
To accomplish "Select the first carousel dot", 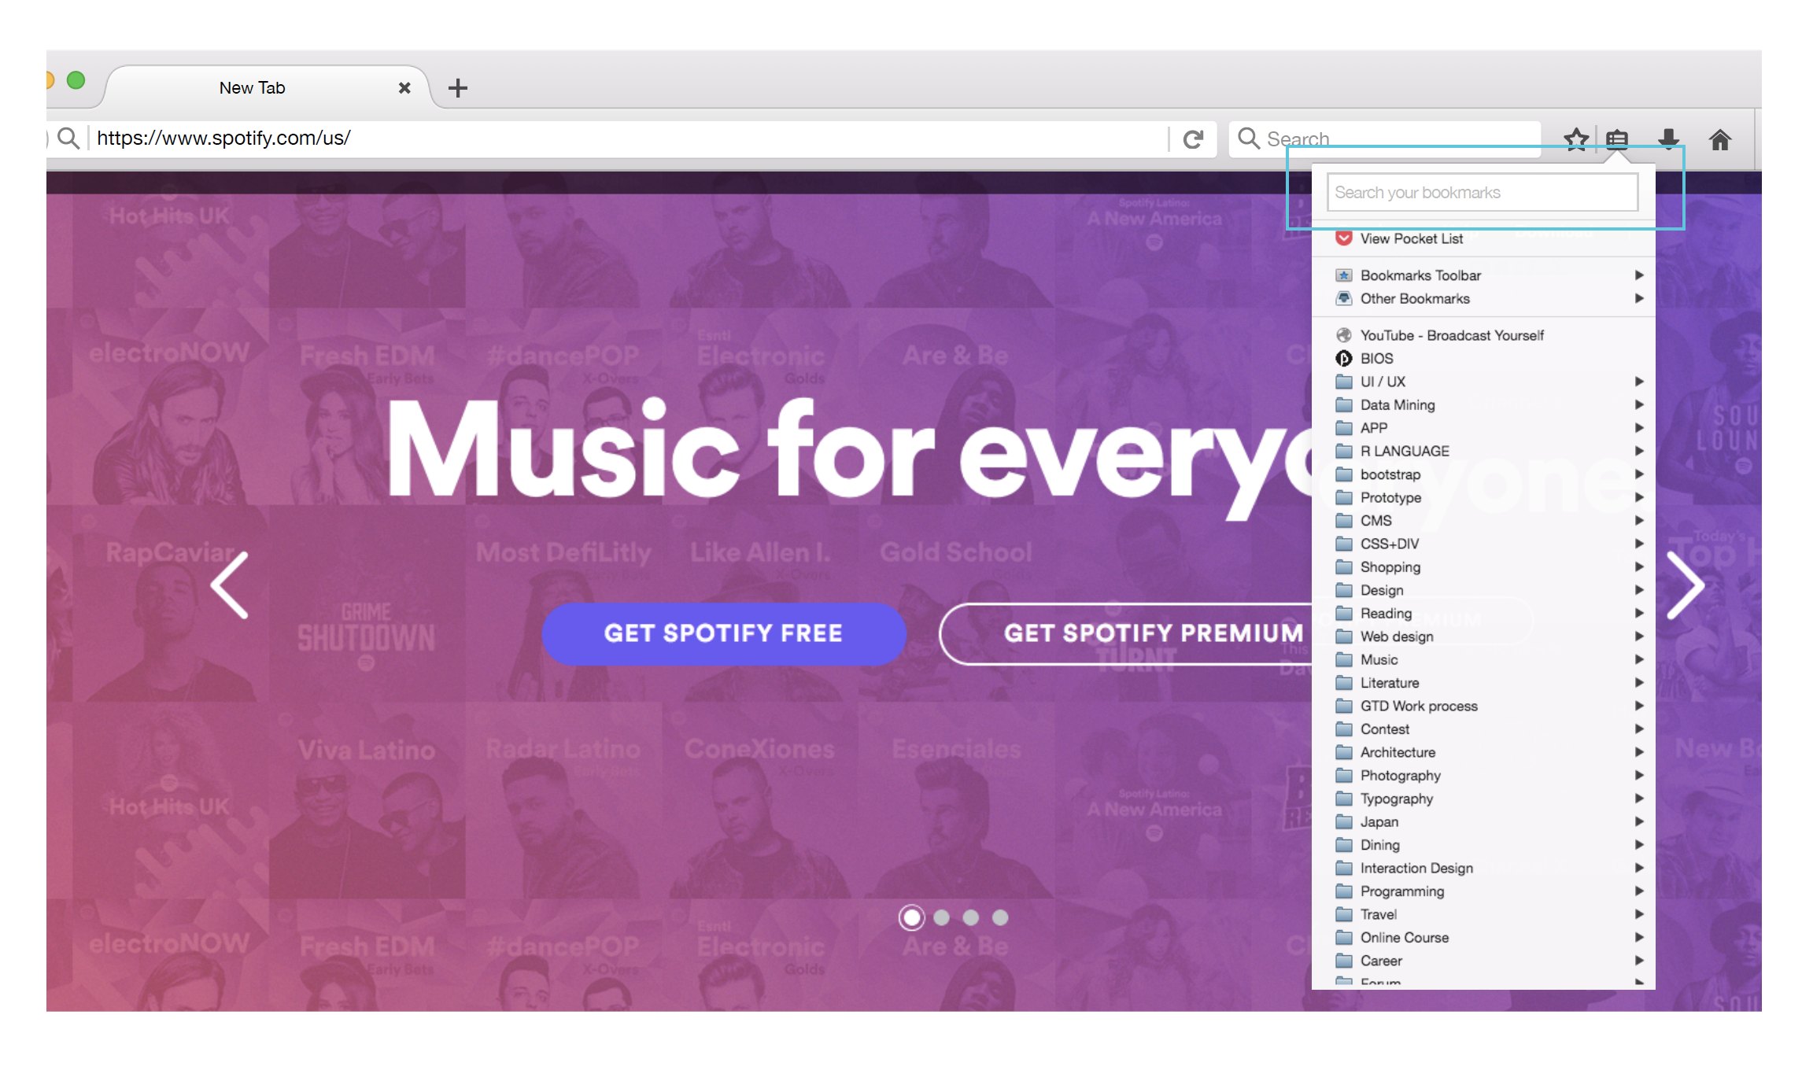I will coord(911,917).
